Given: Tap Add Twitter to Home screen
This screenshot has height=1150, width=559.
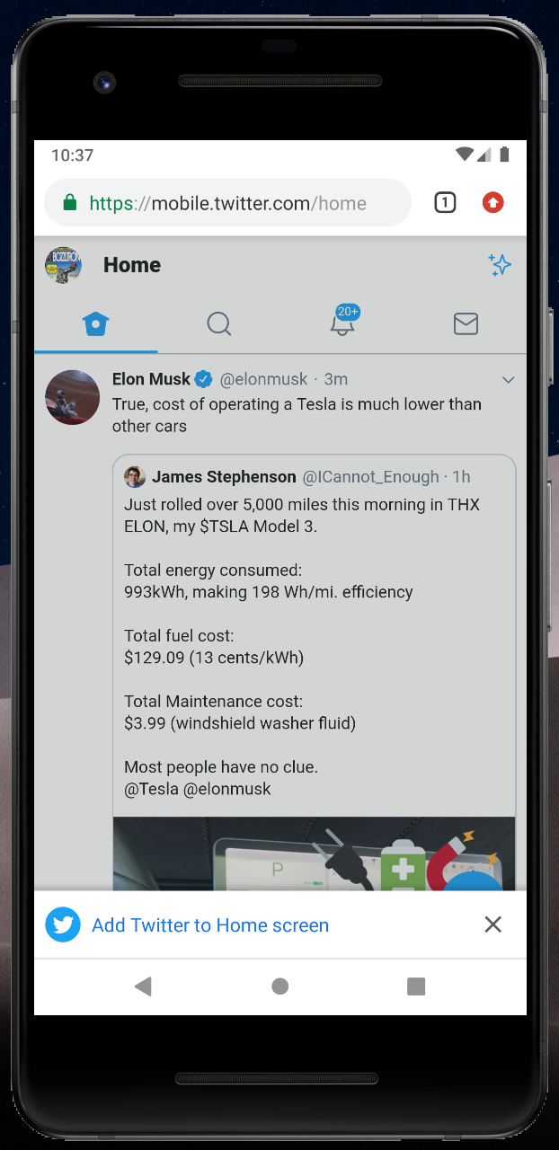Looking at the screenshot, I should [210, 925].
